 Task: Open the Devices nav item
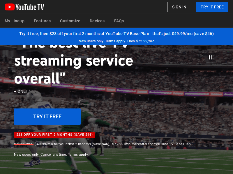pos(97,21)
